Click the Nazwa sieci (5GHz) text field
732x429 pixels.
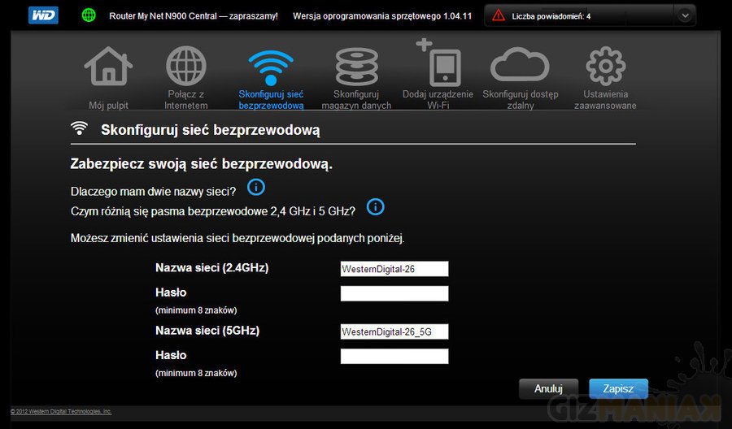(x=394, y=331)
